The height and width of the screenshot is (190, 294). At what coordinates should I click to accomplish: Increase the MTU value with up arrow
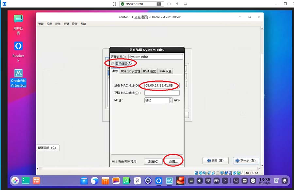(x=171, y=99)
